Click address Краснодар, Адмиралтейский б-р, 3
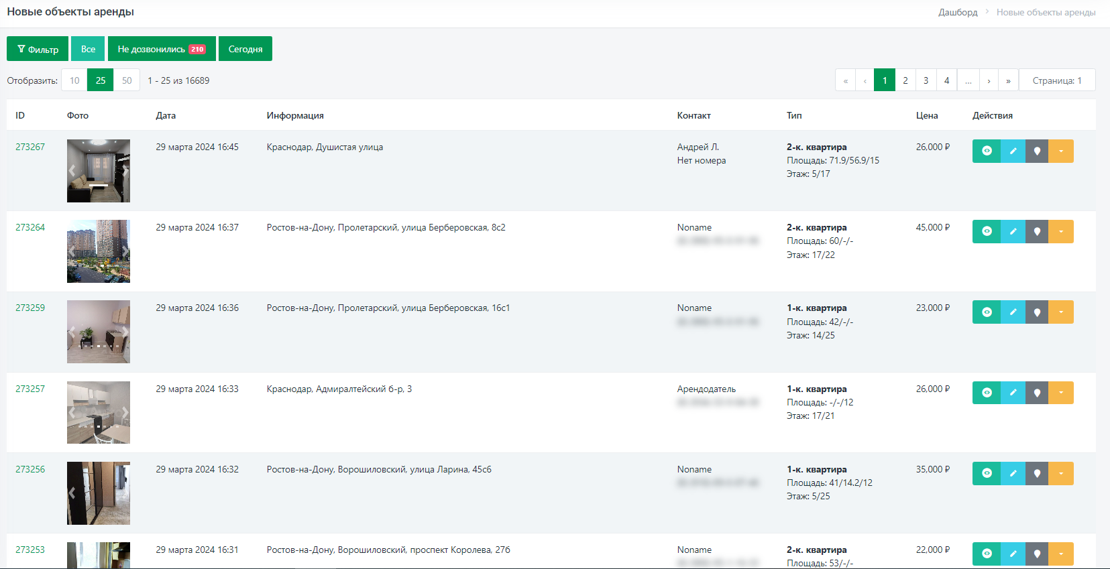This screenshot has width=1110, height=569. click(339, 389)
